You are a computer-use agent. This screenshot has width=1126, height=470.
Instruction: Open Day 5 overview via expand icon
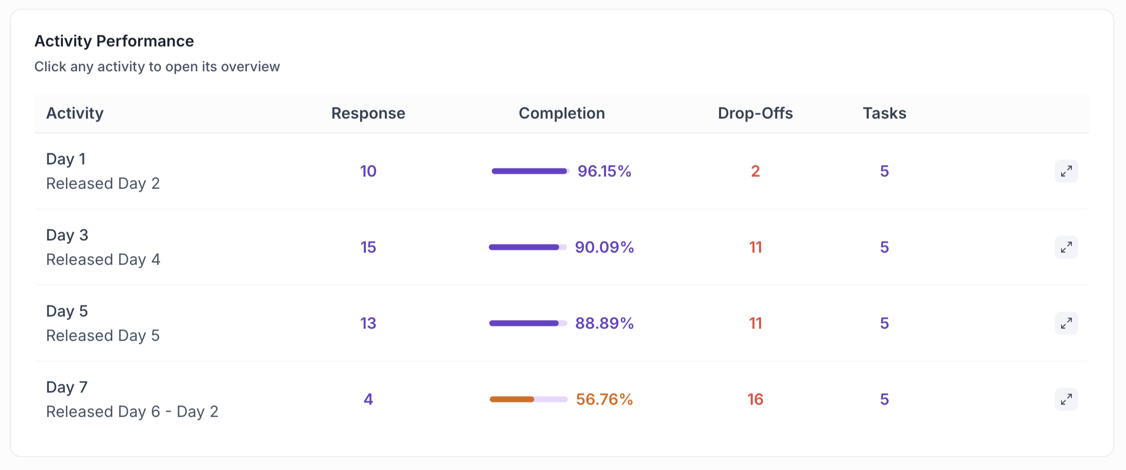1066,323
